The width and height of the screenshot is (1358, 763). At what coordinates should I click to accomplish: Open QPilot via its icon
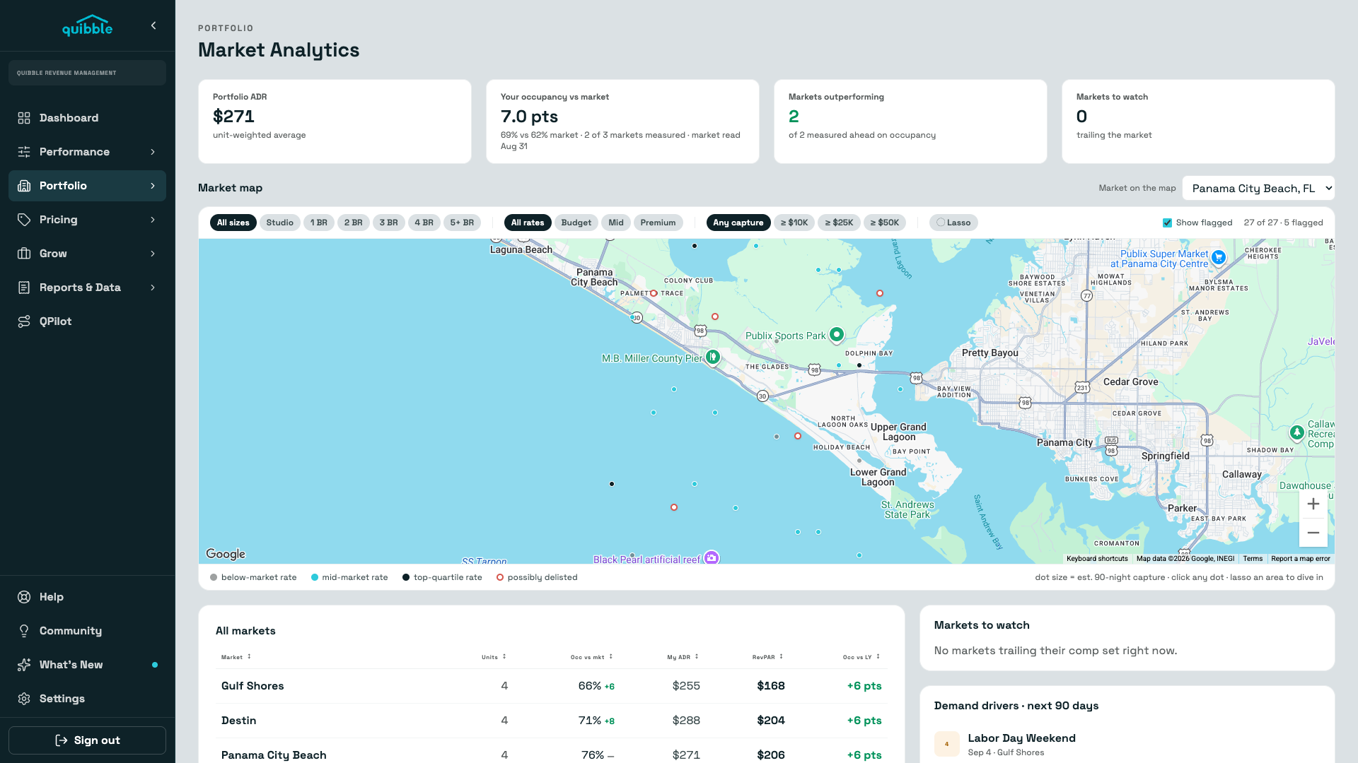coord(24,321)
